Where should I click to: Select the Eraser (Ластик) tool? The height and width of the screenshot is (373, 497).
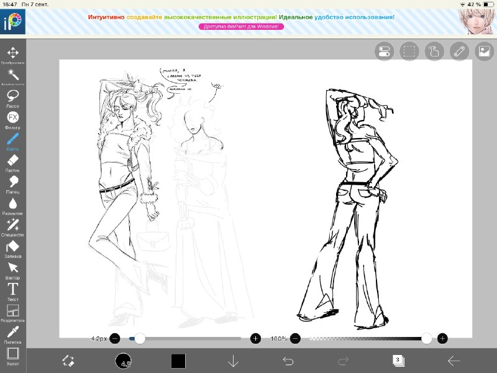tap(12, 163)
